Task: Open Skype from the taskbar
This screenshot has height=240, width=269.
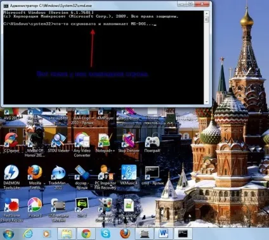Action: click(x=105, y=234)
